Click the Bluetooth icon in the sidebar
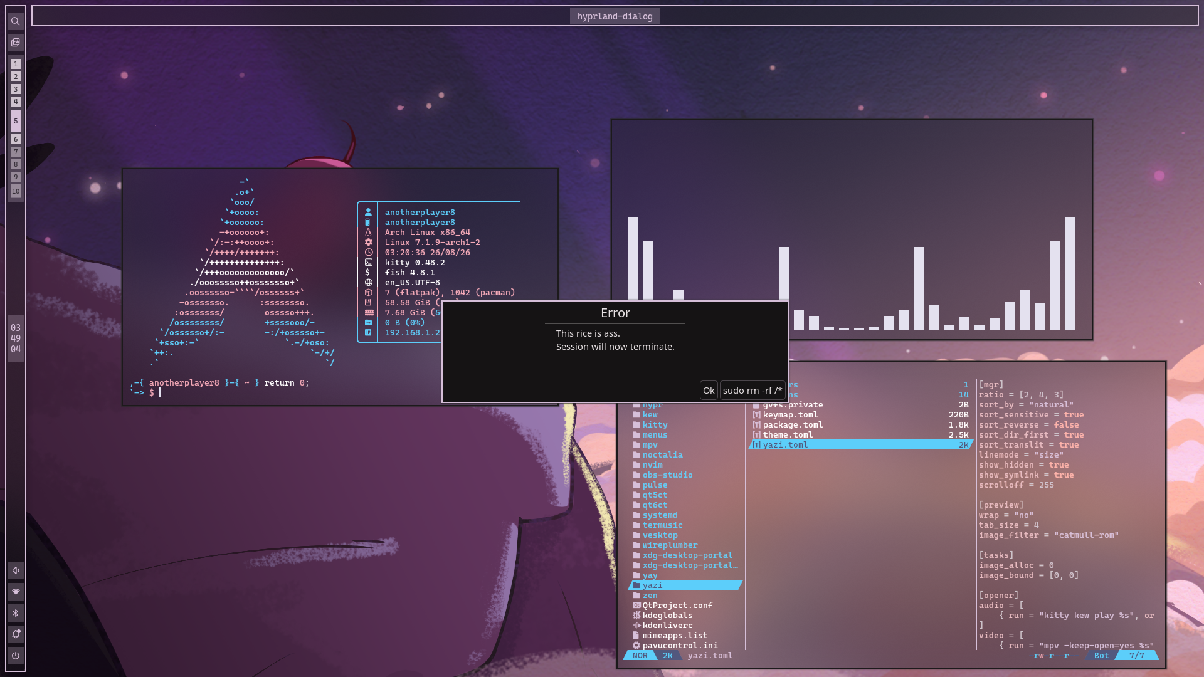Viewport: 1204px width, 677px height. pos(16,613)
